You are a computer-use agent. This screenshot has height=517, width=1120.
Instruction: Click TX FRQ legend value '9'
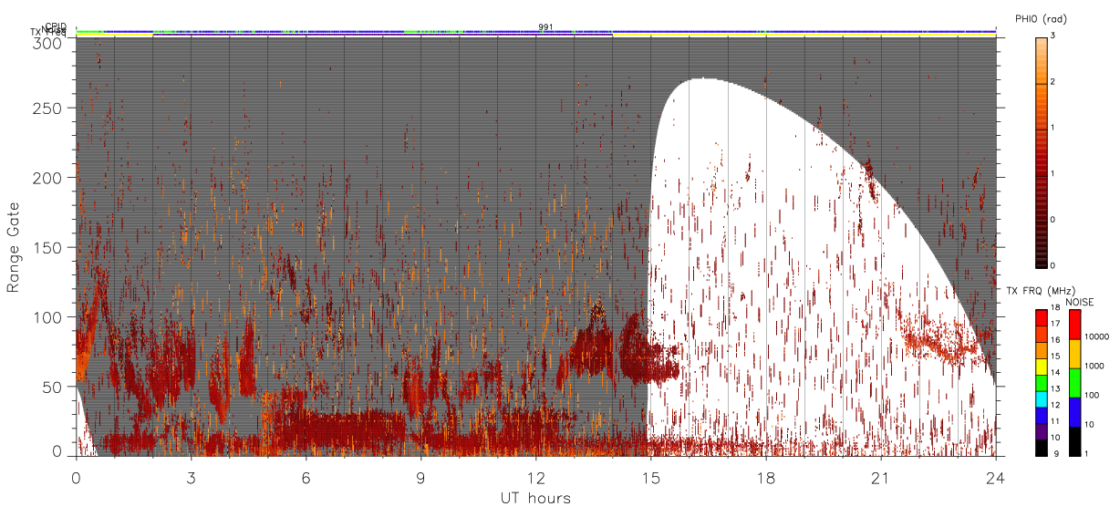pyautogui.click(x=1057, y=454)
